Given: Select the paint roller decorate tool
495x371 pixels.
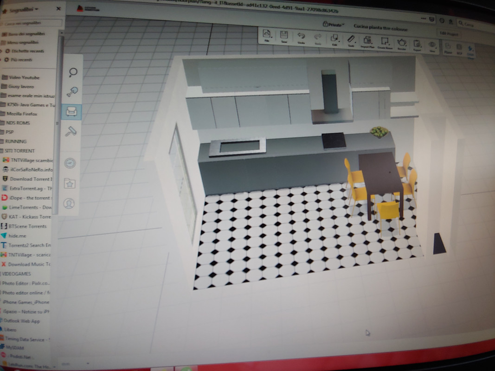Looking at the screenshot, I should click(x=71, y=132).
